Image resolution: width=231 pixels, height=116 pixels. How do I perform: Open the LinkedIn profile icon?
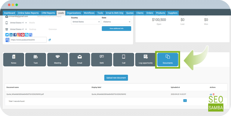(x=11, y=35)
